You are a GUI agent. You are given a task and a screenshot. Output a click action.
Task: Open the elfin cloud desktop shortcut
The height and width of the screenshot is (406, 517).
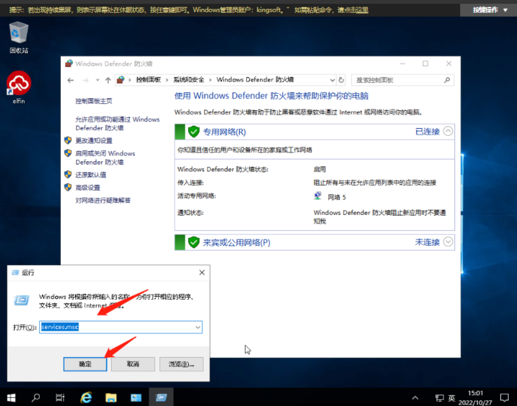(x=19, y=88)
